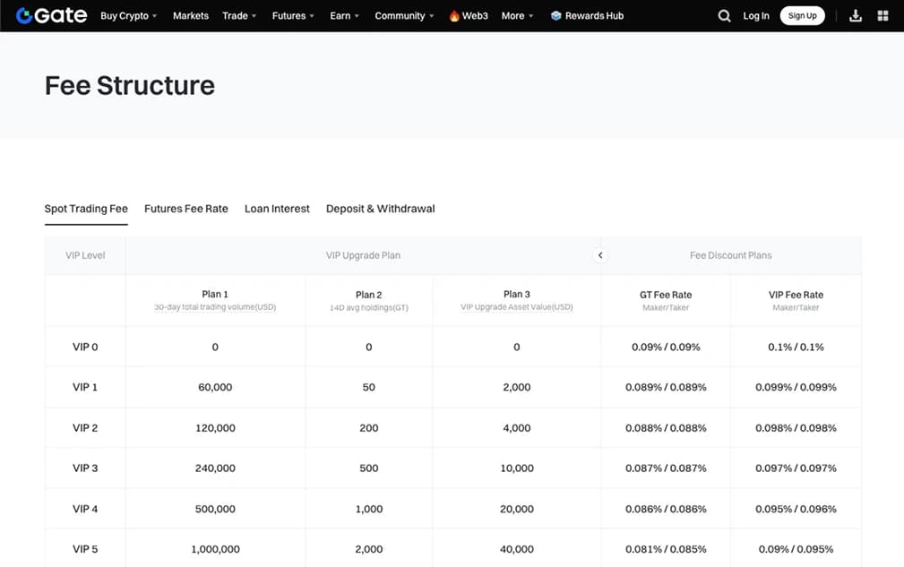Switch to Futures Fee Rate tab
This screenshot has height=567, width=904.
point(186,209)
